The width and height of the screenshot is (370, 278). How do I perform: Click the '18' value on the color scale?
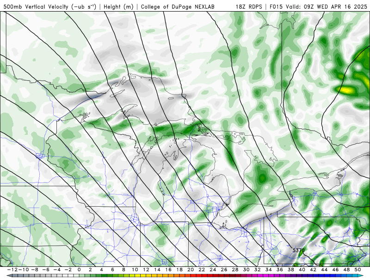(179, 270)
